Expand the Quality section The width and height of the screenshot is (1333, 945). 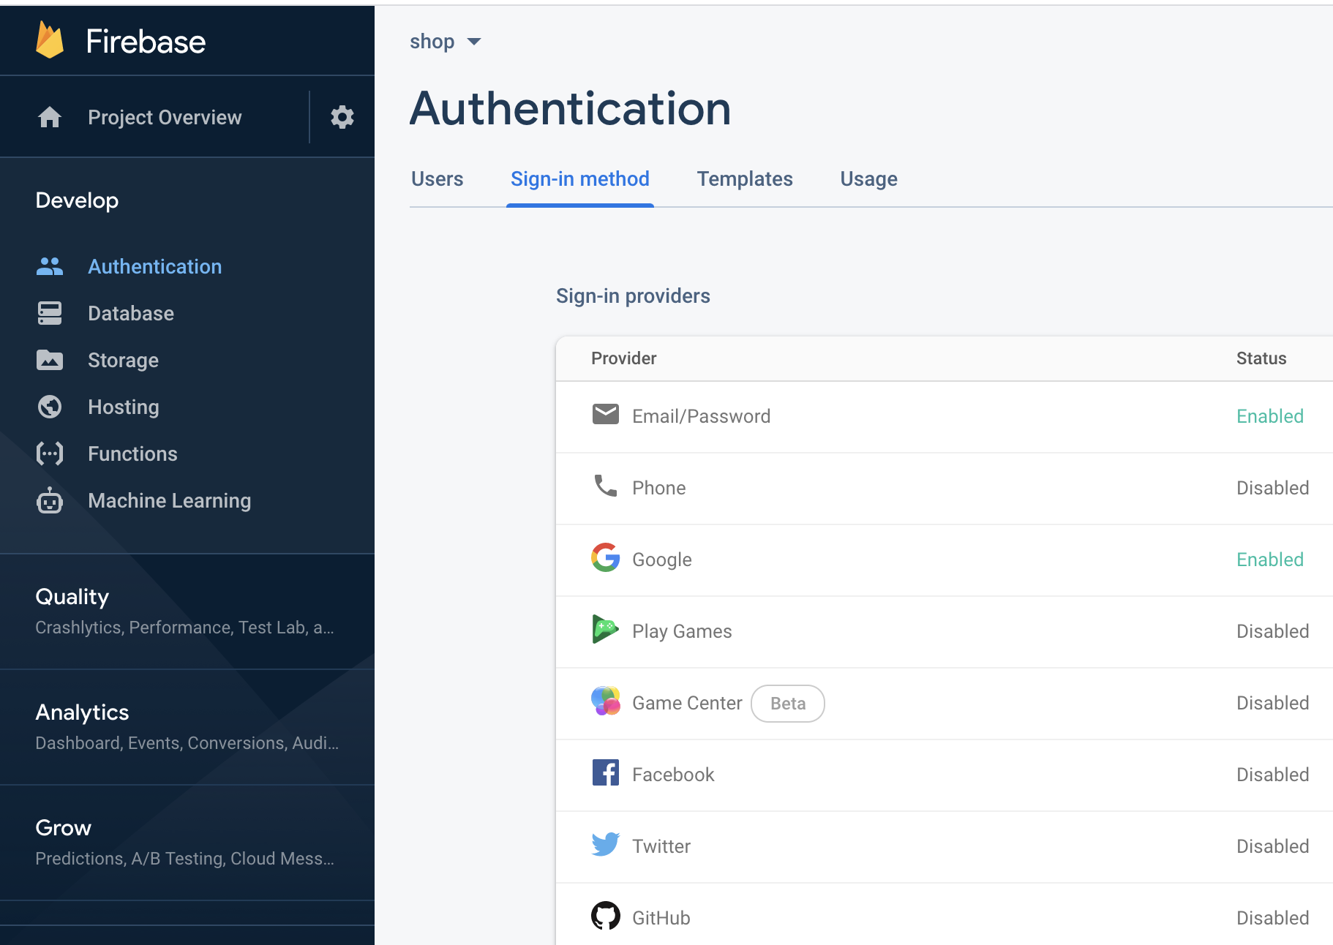click(187, 611)
